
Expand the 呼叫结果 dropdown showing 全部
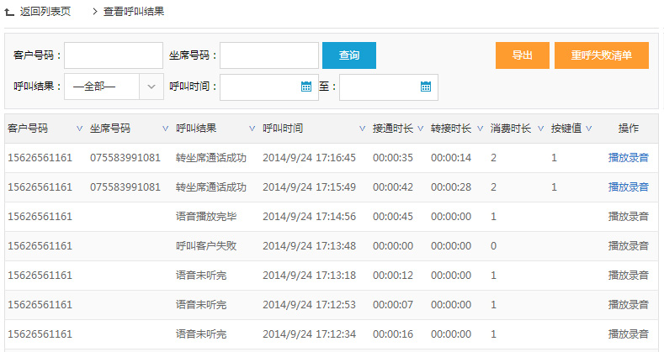point(151,86)
